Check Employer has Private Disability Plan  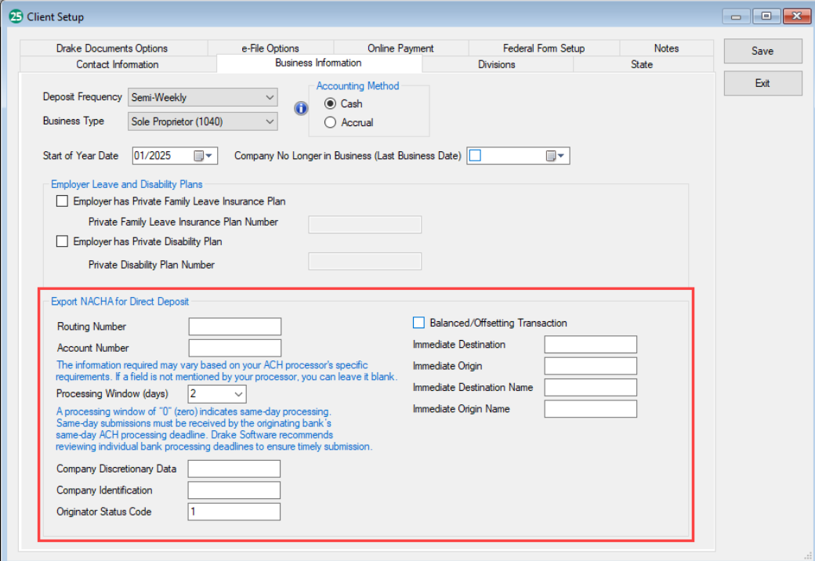(62, 241)
